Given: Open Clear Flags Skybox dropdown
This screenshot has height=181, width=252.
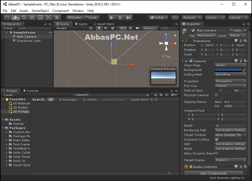Looking at the screenshot, I should [231, 65].
